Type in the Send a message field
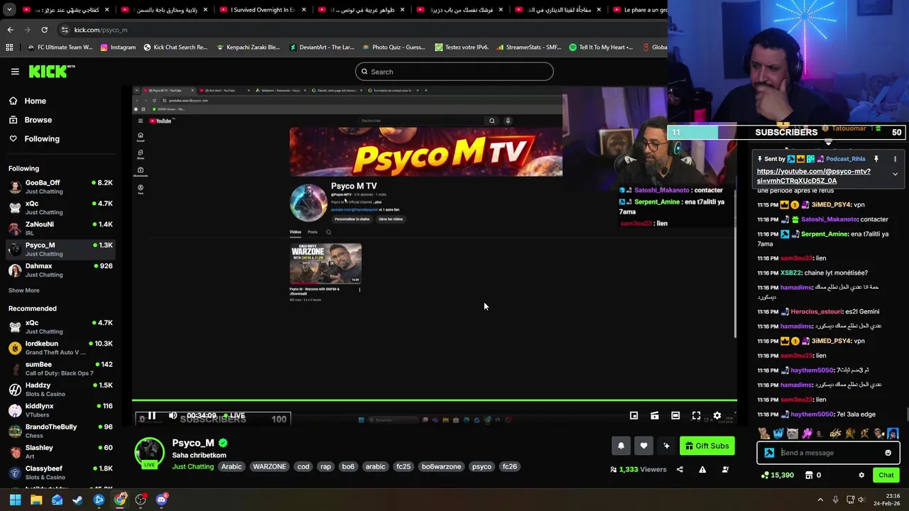Screen dimensions: 909x511 [x=829, y=453]
